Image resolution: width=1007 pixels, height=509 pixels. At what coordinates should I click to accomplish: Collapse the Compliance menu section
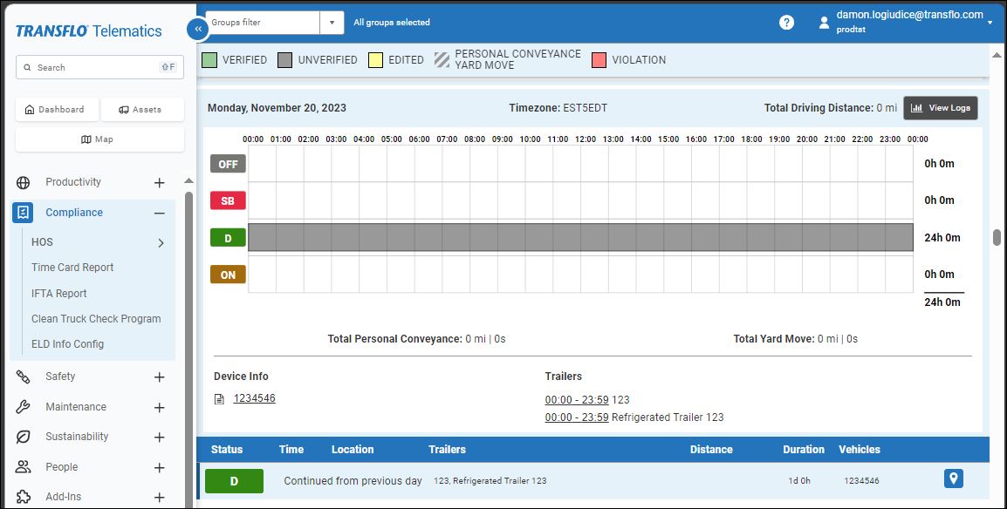click(159, 213)
